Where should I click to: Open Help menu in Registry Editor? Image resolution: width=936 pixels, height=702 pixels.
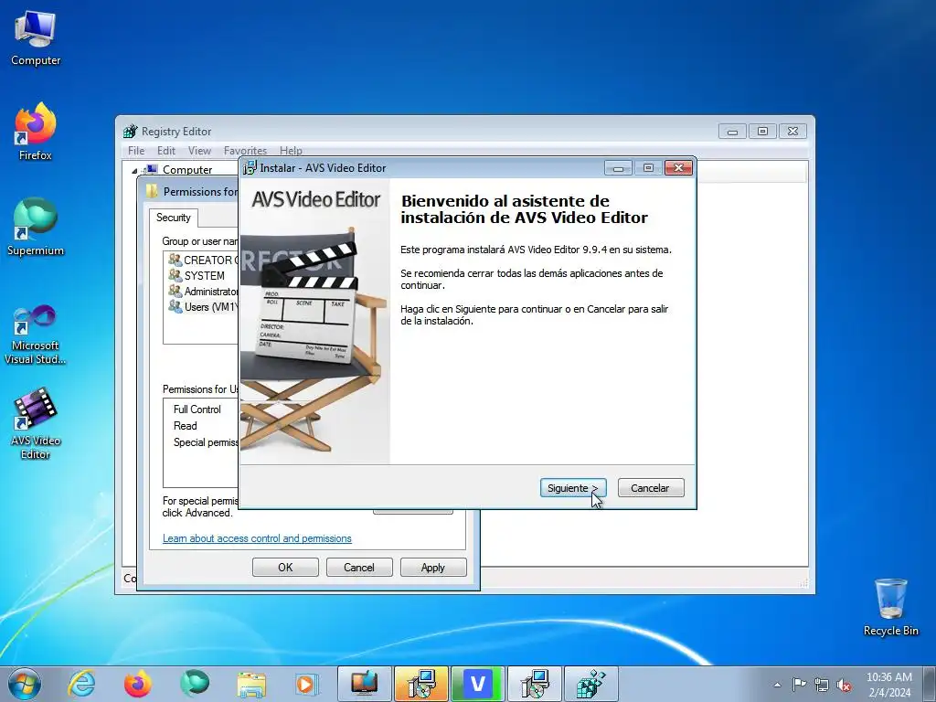click(x=291, y=151)
